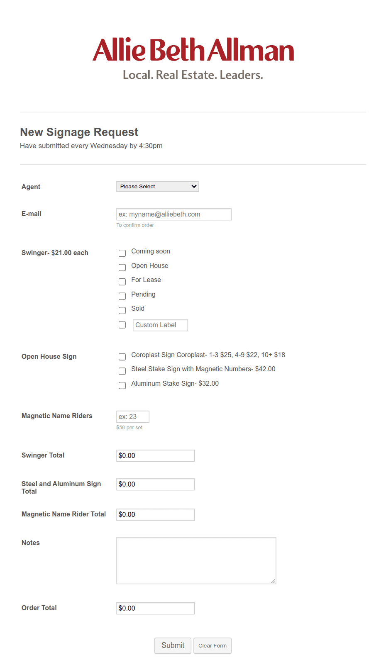Image resolution: width=386 pixels, height=667 pixels.
Task: Click inside the Notes text area
Action: 196,561
